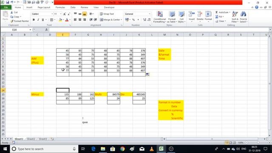
Task: Open Format as Table gallery
Action: click(x=172, y=17)
